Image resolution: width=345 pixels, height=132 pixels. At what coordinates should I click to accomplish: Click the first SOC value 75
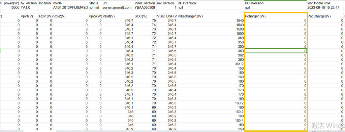click(145, 20)
